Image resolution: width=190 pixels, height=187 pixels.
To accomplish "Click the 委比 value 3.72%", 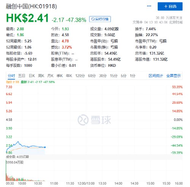I will [x=67, y=47].
